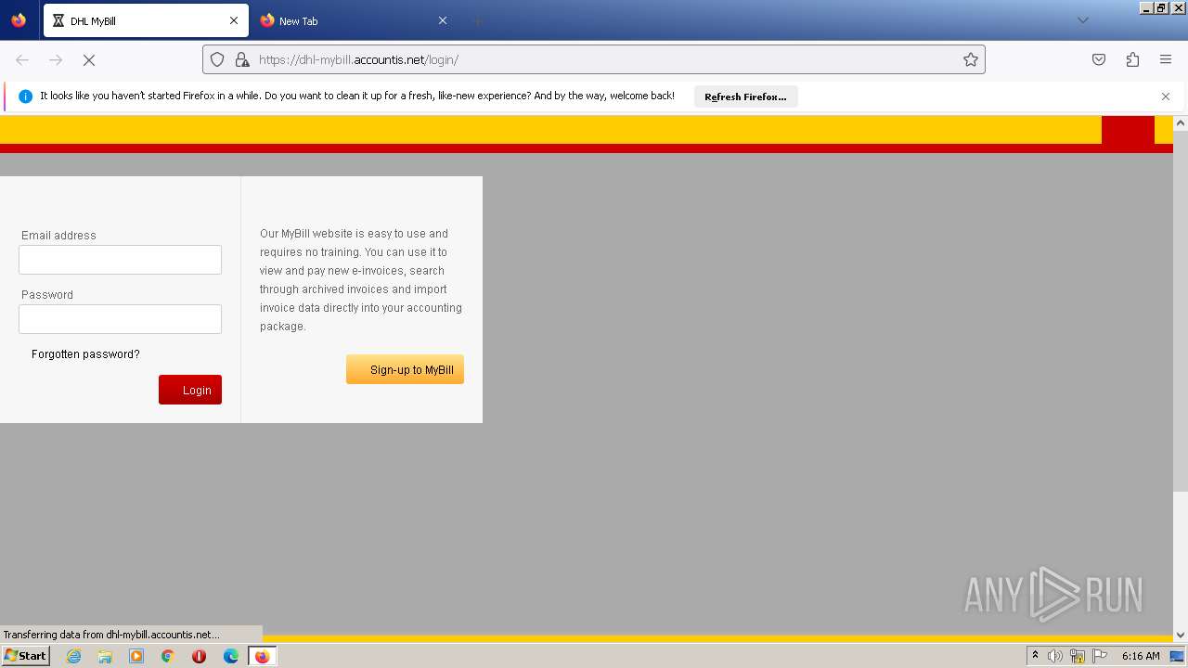This screenshot has width=1188, height=668.
Task: Click the red block in DHL header
Action: coord(1128,130)
